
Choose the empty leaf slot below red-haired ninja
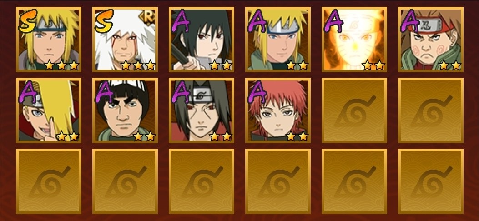pos(277,181)
